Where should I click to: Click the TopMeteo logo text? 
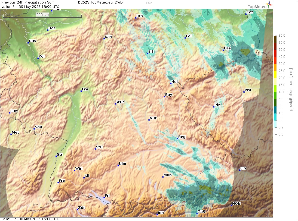[257, 7]
